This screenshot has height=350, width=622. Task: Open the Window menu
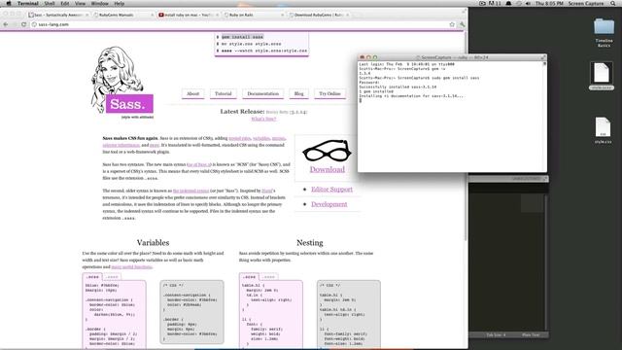99,4
